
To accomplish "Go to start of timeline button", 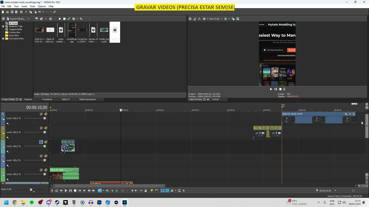I will [x=80, y=191].
